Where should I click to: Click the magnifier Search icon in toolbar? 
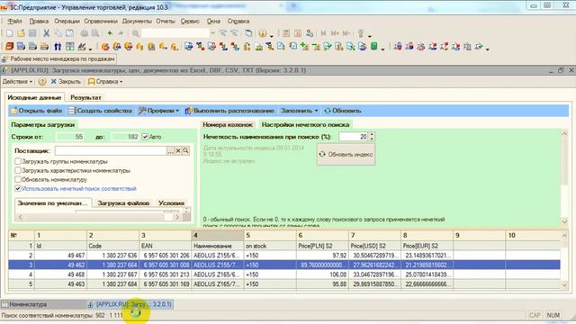pos(136,33)
